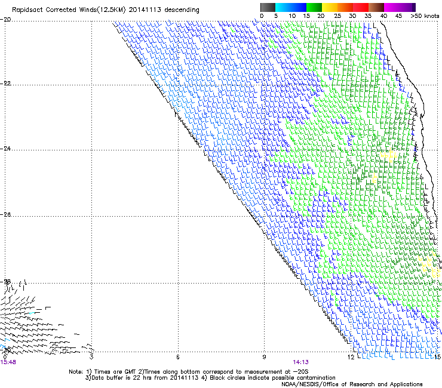Click the '6' longitude axis label
442x388 pixels.
(x=178, y=357)
